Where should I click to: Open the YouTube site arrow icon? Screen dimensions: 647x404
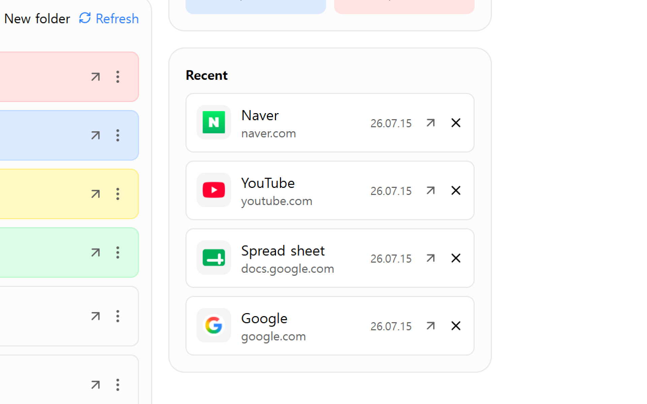[430, 191]
